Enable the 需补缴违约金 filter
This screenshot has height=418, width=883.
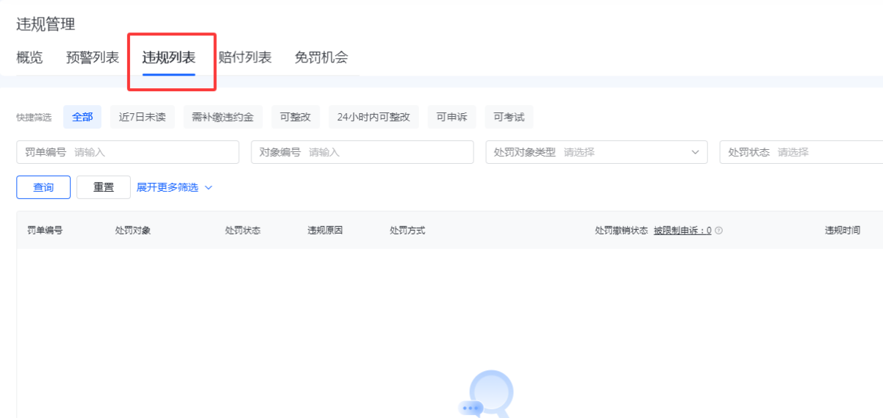(x=223, y=117)
